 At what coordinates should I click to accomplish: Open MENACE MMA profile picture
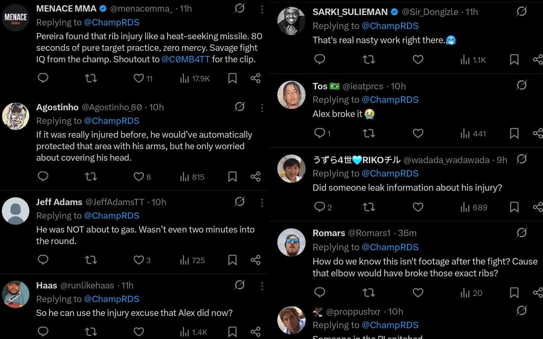point(16,18)
